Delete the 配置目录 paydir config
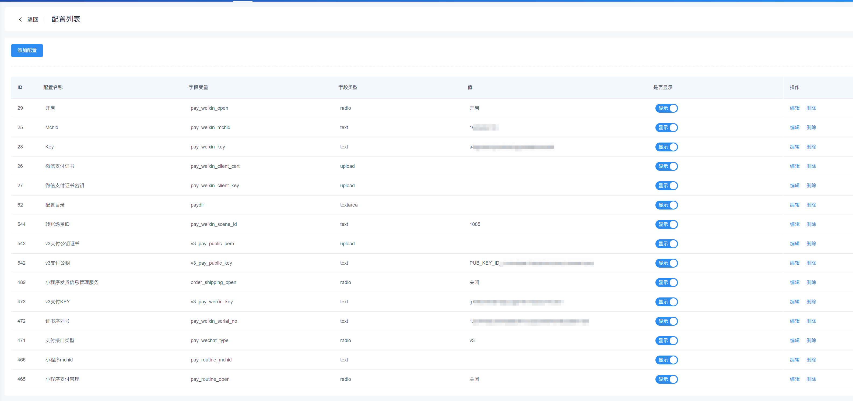 pos(811,205)
